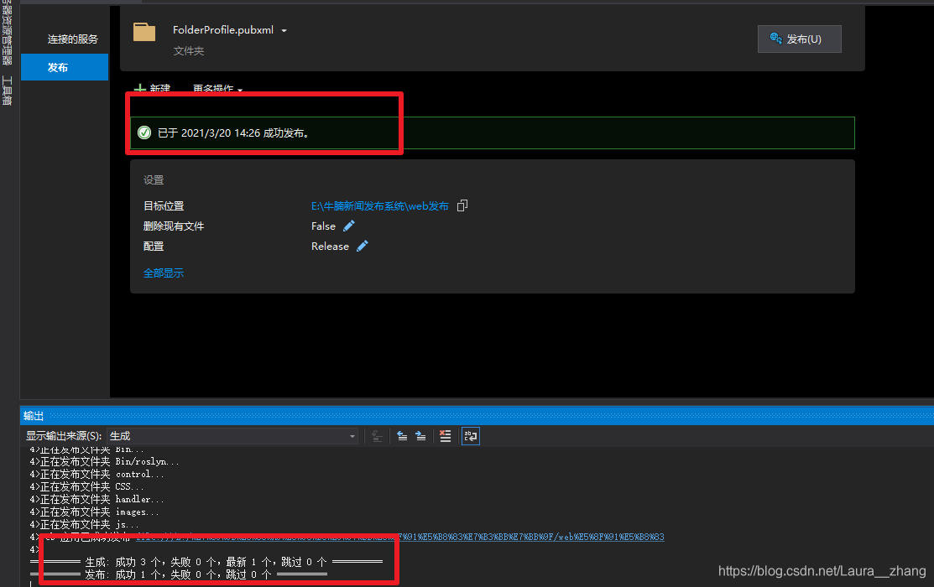Edit the delete existing files False setting

pyautogui.click(x=349, y=226)
